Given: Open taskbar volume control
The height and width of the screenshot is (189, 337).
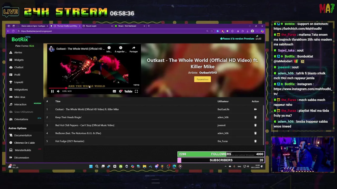Looking at the screenshot, I should [x=248, y=166].
